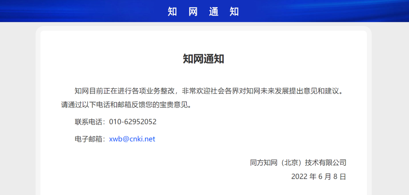Click the 知网通知 bold heading
Viewport: 409px width, 195px height.
(203, 59)
